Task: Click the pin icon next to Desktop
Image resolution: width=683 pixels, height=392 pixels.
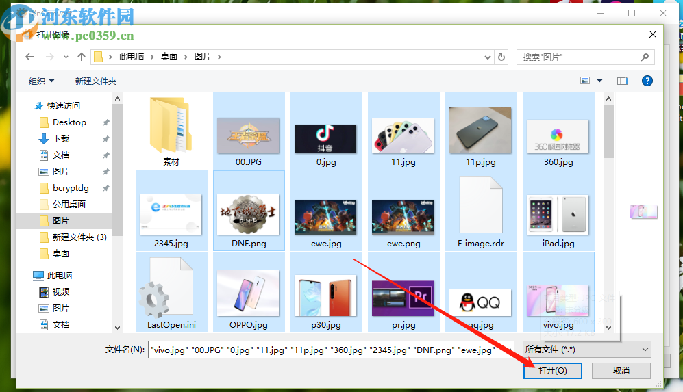Action: coord(106,122)
